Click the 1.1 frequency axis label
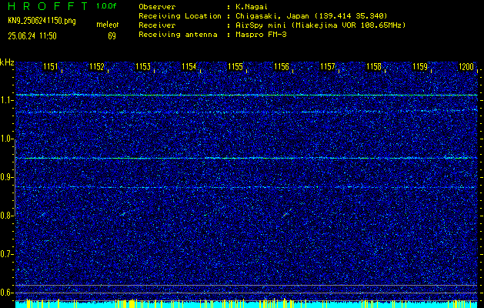This screenshot has height=308, width=484. click(x=6, y=101)
